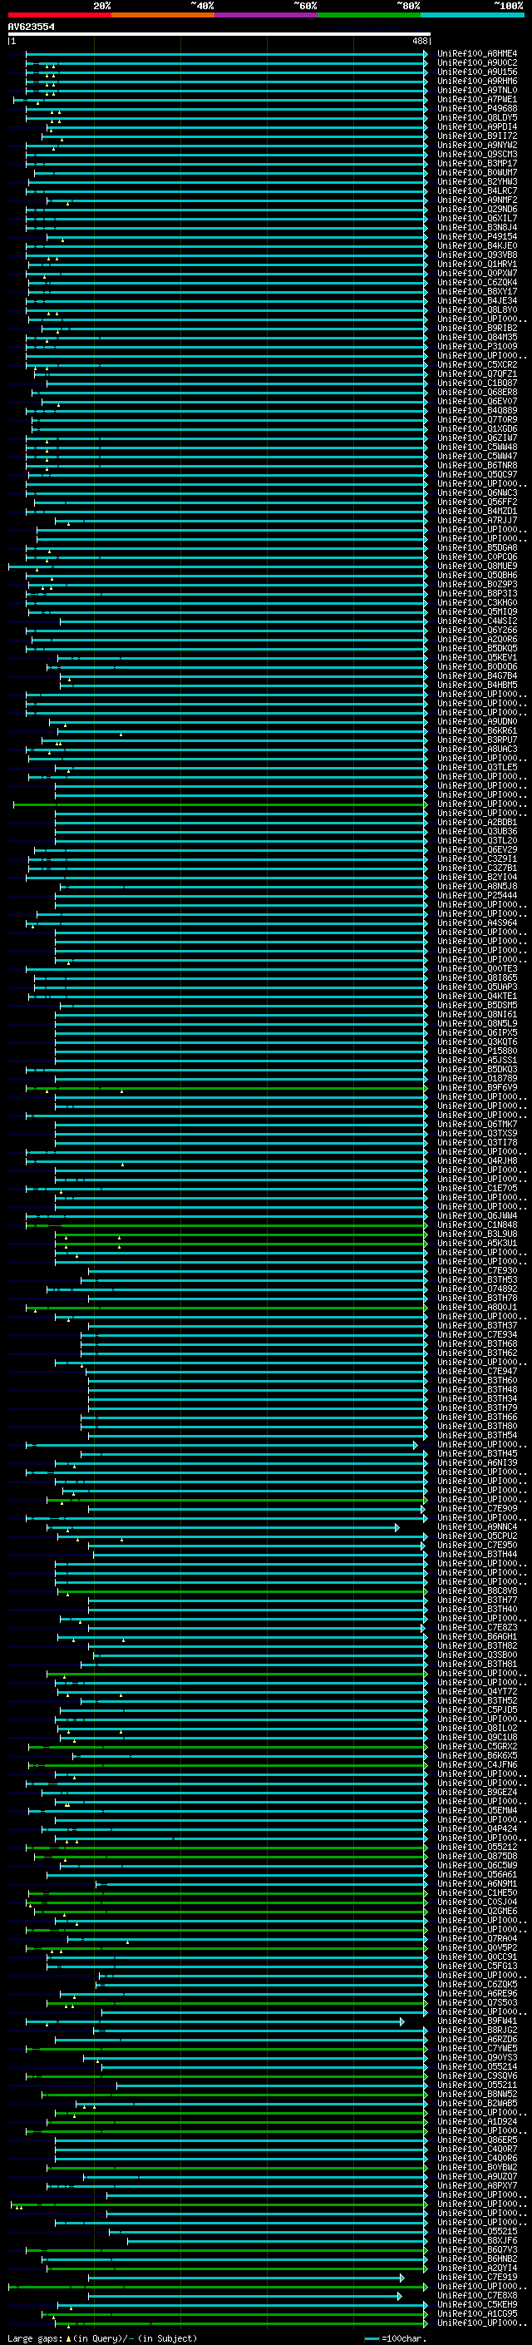The height and width of the screenshot is (2345, 532).
Task: Click the query end position 488
Action: click(x=419, y=41)
